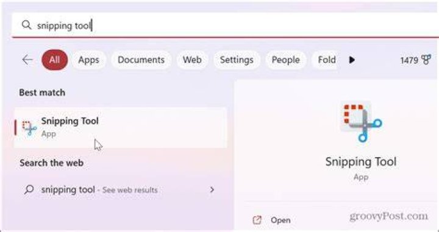Screen dimensions: 439x232
Task: Click the search field containing "snipping tool"
Action: [x=225, y=25]
